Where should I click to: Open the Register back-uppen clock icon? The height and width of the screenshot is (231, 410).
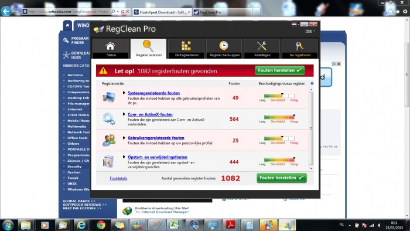[x=224, y=46]
